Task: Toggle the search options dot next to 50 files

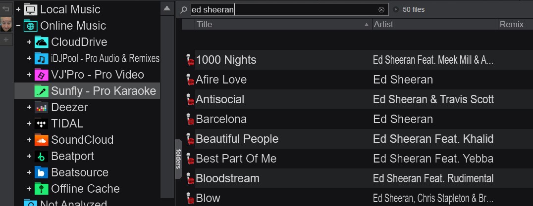Action: tap(395, 9)
